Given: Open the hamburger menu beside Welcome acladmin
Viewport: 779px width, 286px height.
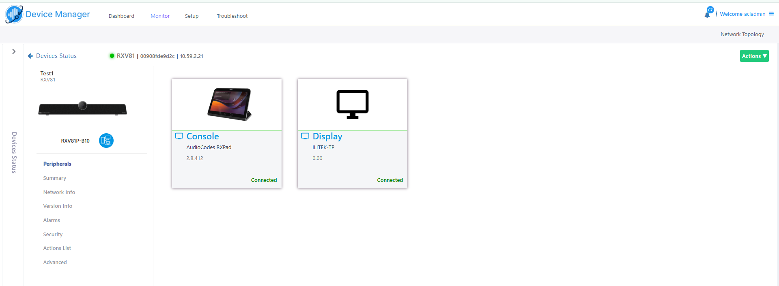Looking at the screenshot, I should click(x=771, y=14).
